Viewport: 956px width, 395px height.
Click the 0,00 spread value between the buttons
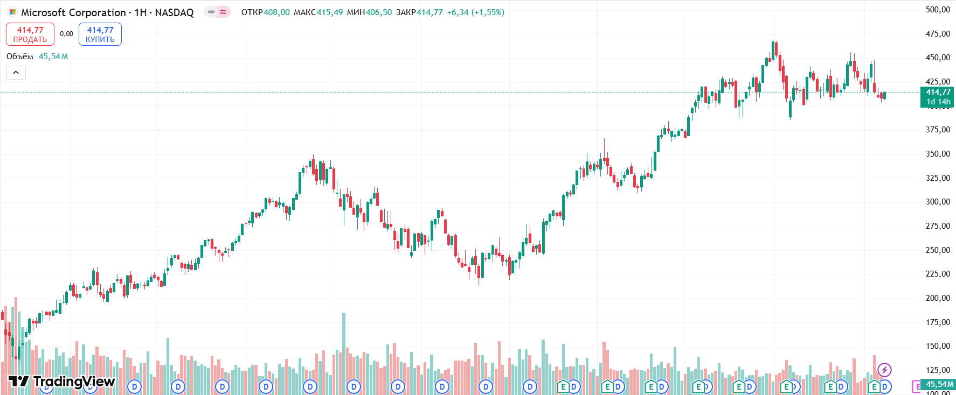66,34
